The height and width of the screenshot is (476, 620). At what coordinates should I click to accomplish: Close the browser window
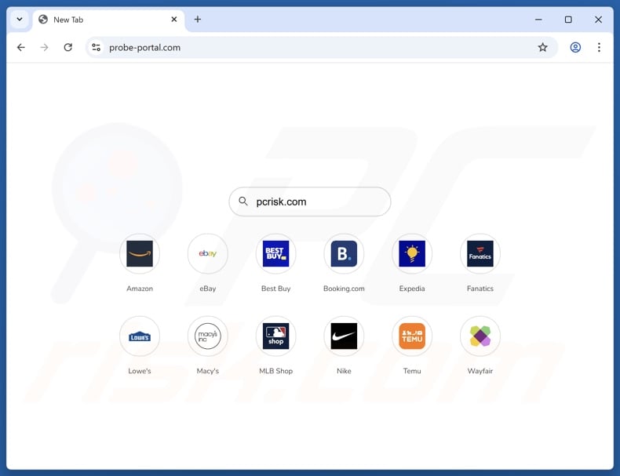[598, 20]
